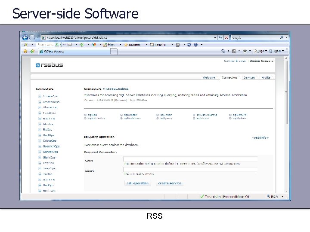Click the call operation button
Screen dimensions: 310x232
pyautogui.click(x=138, y=183)
